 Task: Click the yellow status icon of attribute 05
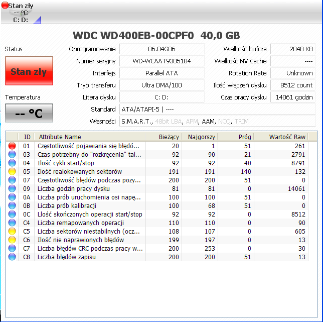click(12, 171)
